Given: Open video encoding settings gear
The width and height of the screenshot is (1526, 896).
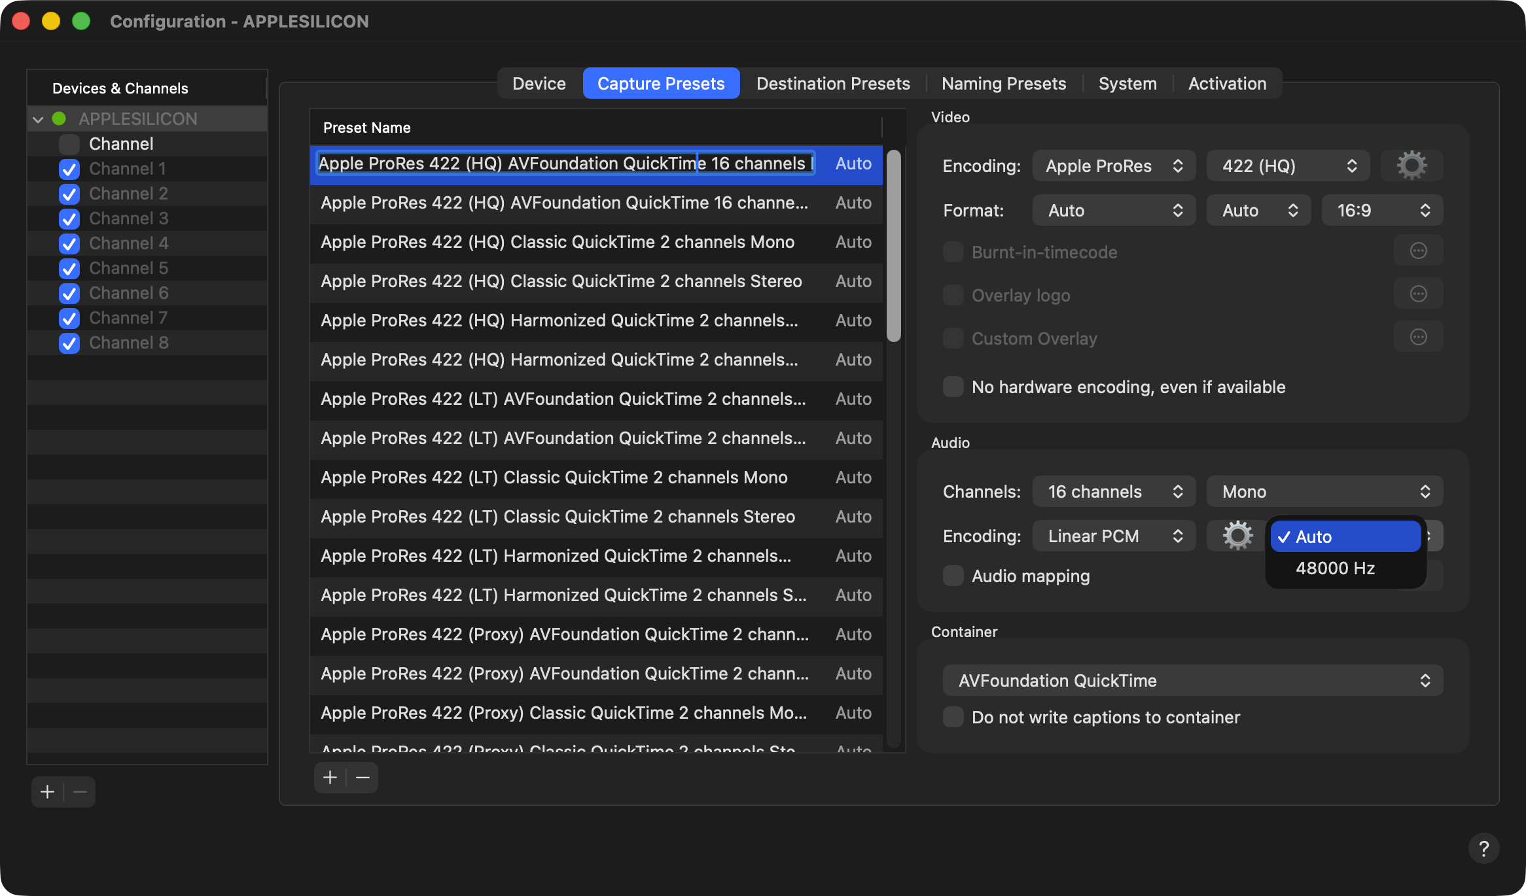Looking at the screenshot, I should click(x=1411, y=165).
